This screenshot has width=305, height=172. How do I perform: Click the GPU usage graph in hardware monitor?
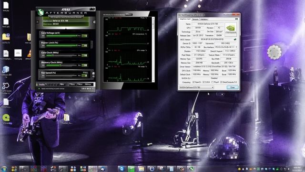tap(127, 58)
